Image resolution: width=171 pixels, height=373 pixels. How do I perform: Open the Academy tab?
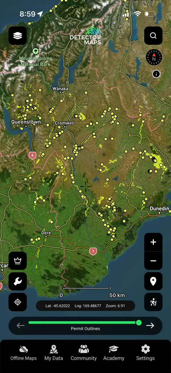[x=114, y=353]
